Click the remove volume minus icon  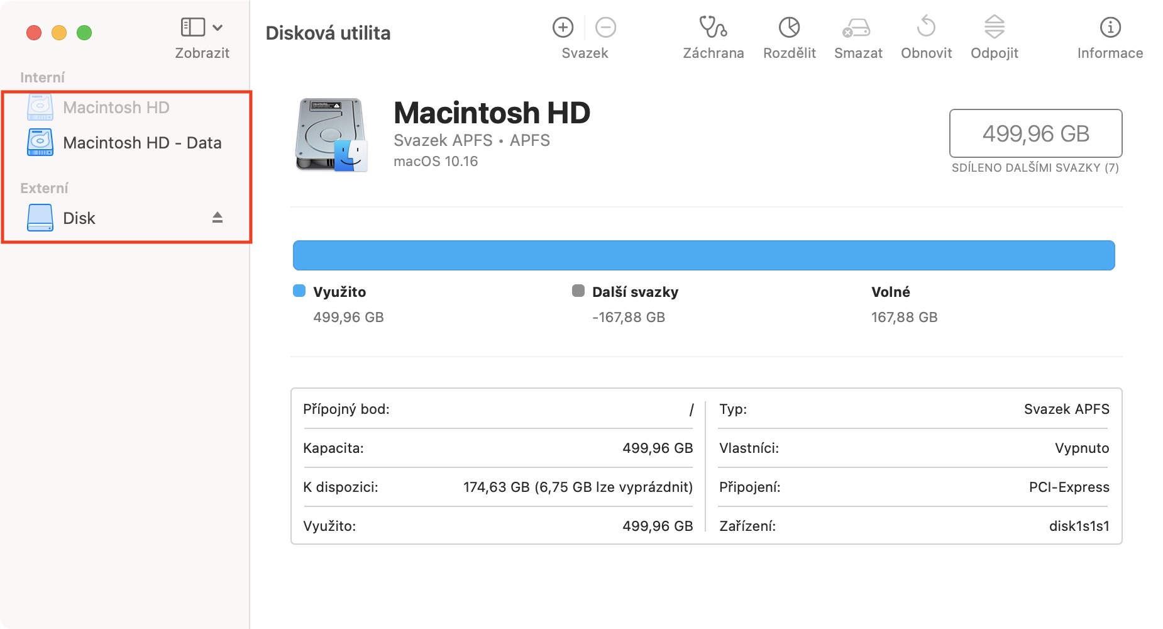point(605,28)
